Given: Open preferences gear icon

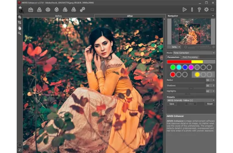Looking at the screenshot, I should tap(206, 9).
